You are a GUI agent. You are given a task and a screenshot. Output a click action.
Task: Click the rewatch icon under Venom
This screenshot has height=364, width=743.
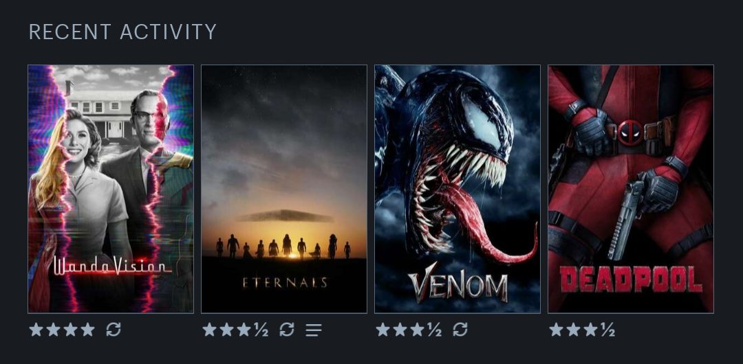pyautogui.click(x=460, y=329)
